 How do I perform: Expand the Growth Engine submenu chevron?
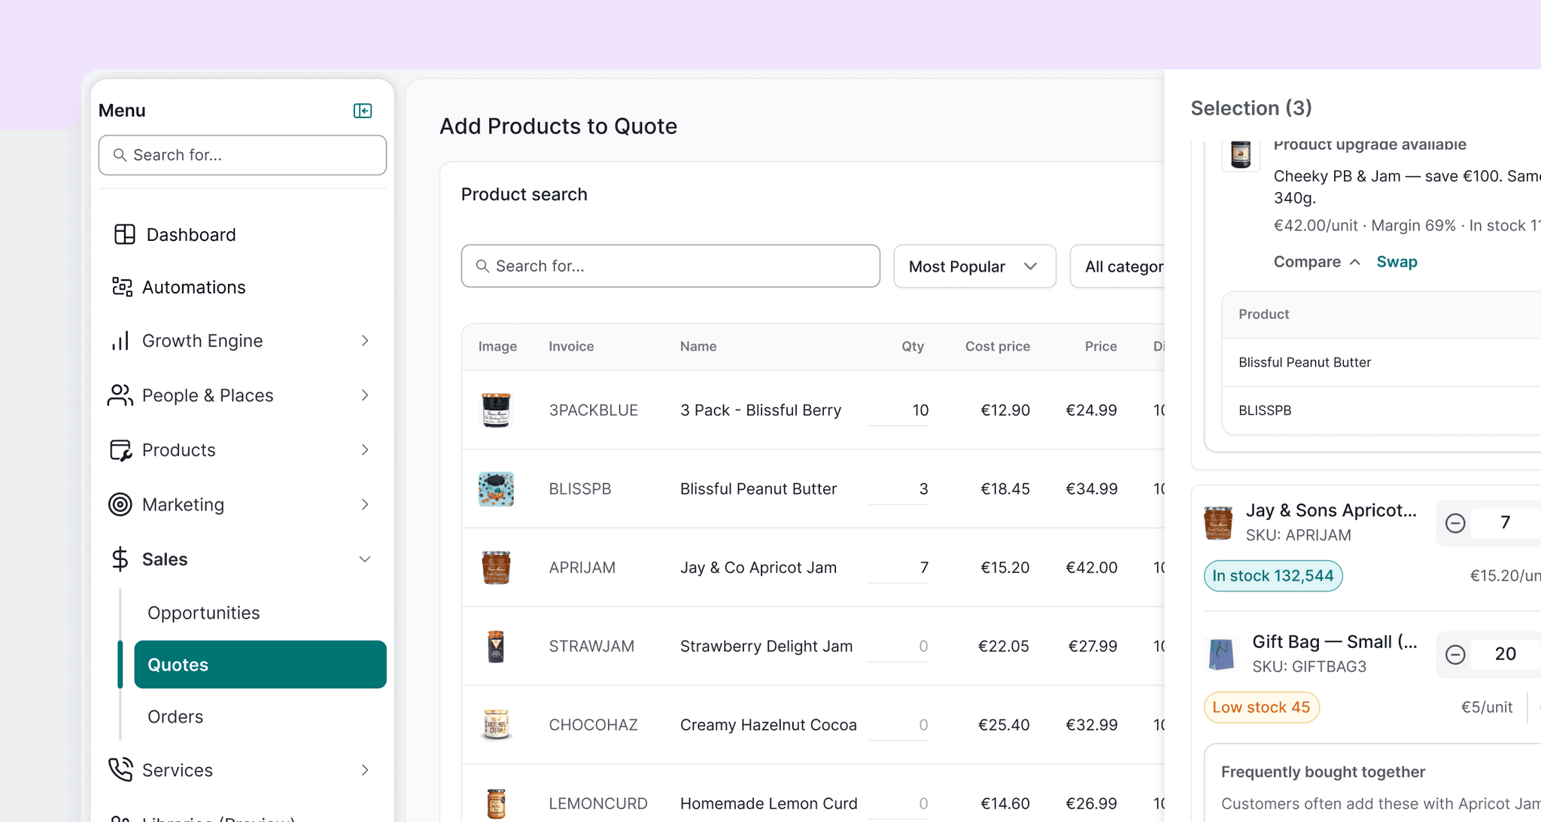tap(365, 340)
